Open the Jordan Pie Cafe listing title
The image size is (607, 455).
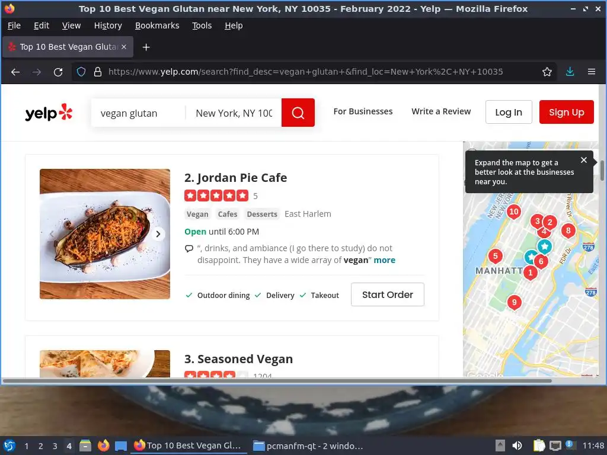[x=242, y=178]
